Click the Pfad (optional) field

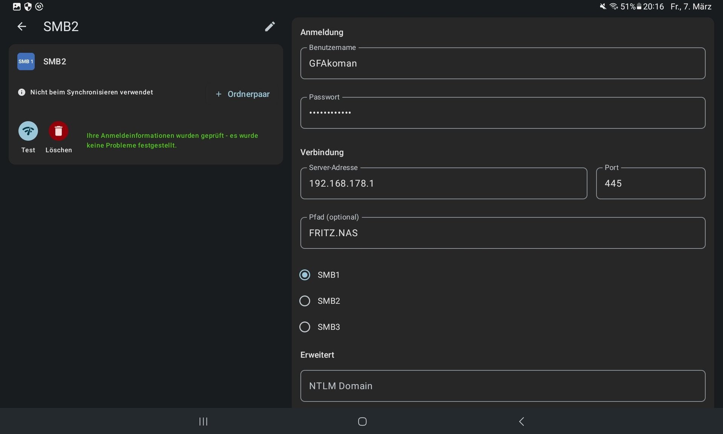[502, 233]
